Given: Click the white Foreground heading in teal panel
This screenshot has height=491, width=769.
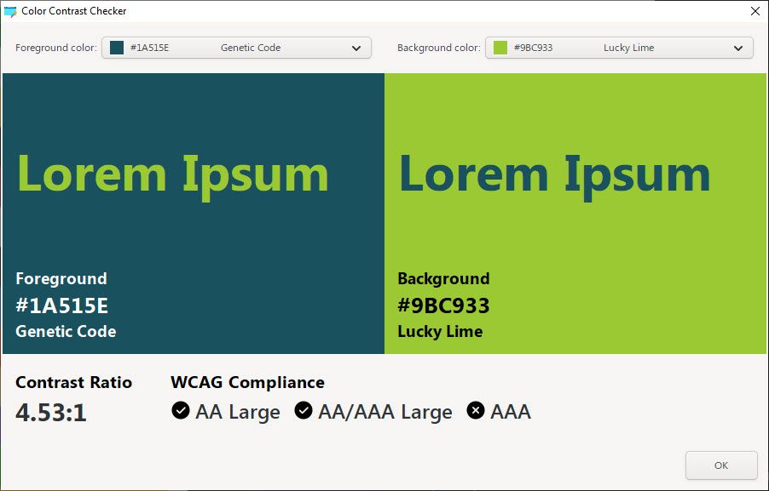Looking at the screenshot, I should (61, 278).
